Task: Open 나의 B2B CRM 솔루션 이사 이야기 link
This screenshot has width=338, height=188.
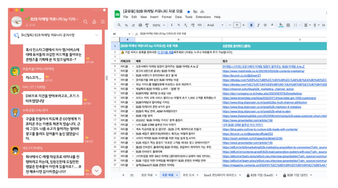Action: point(243,124)
